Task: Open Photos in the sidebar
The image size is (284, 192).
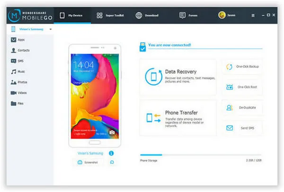Action: (x=22, y=82)
